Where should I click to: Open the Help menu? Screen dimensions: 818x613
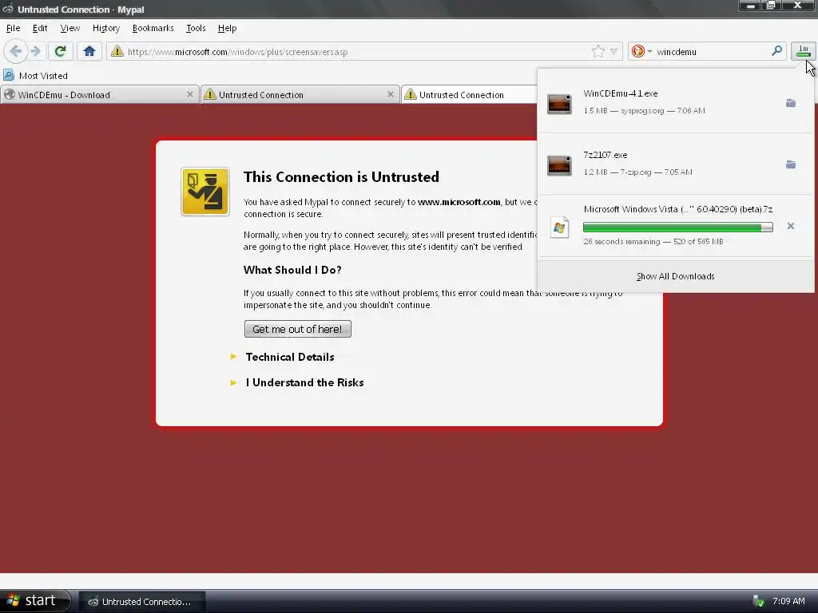(227, 28)
